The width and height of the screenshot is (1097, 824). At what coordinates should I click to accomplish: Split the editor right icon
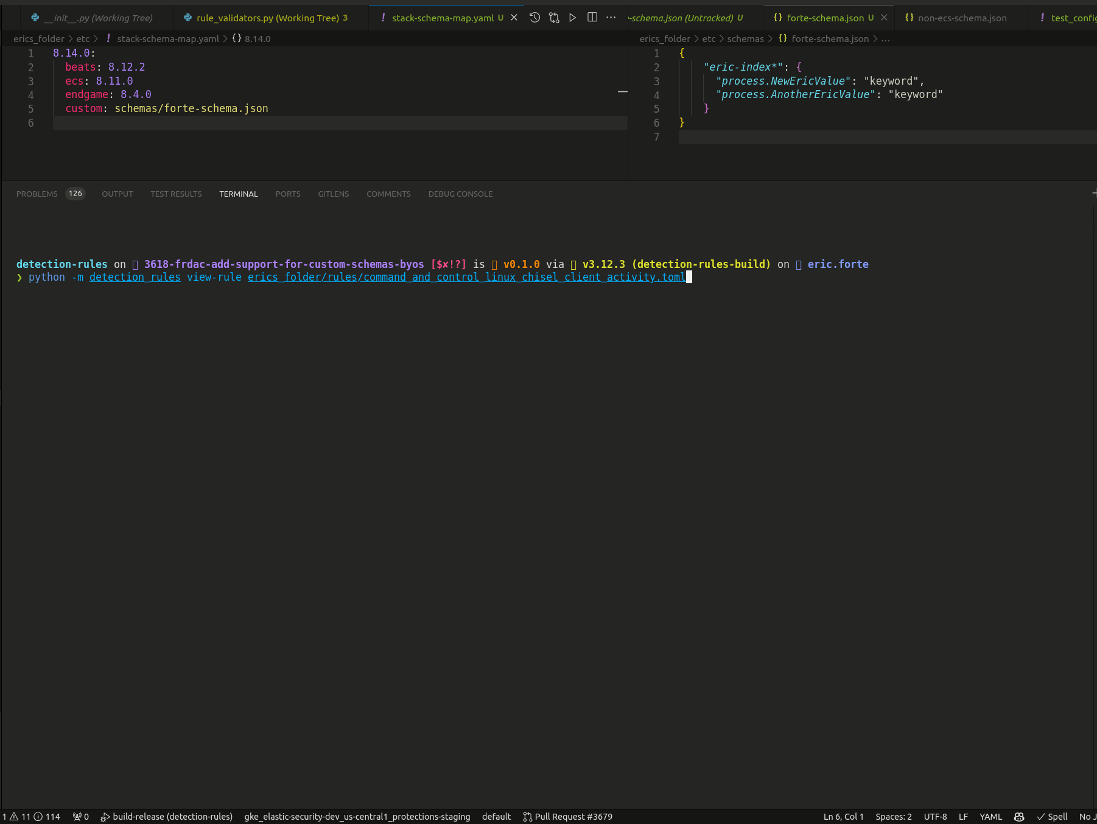(592, 18)
